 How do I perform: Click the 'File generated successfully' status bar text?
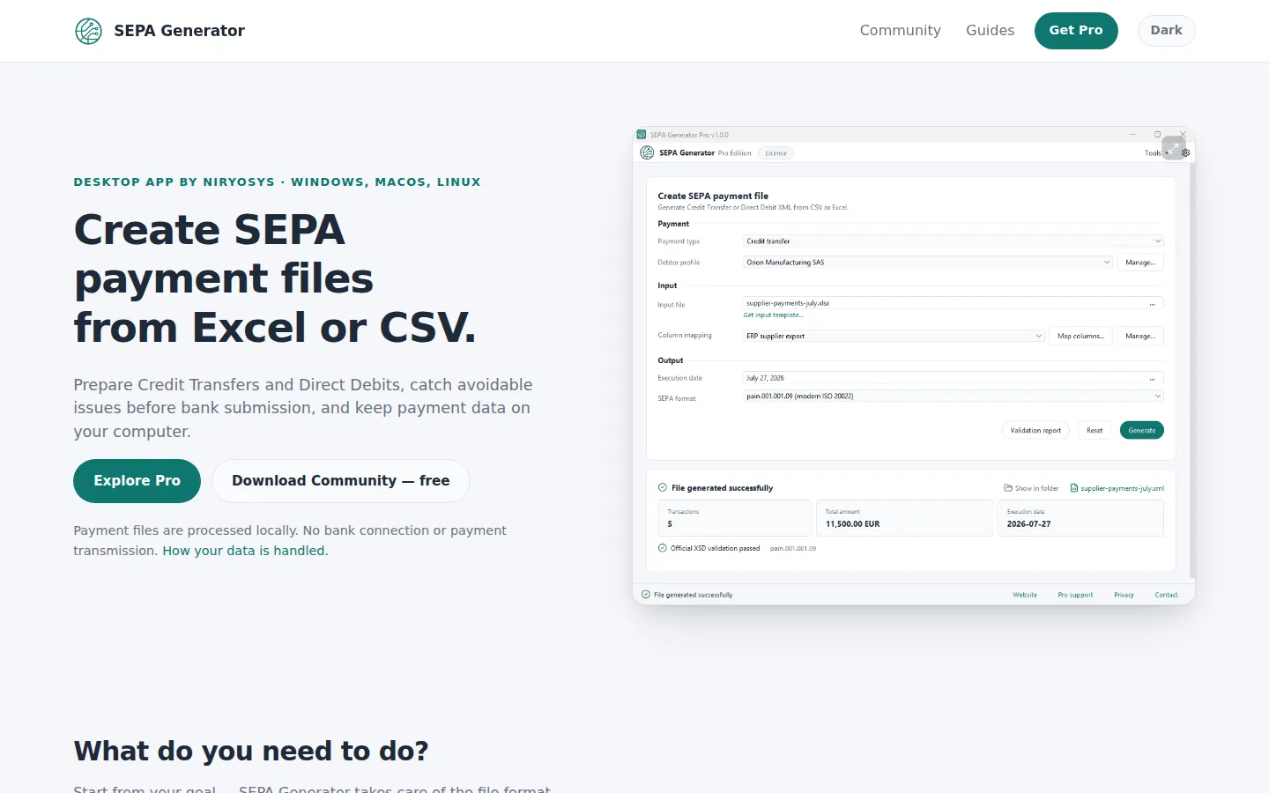[693, 595]
